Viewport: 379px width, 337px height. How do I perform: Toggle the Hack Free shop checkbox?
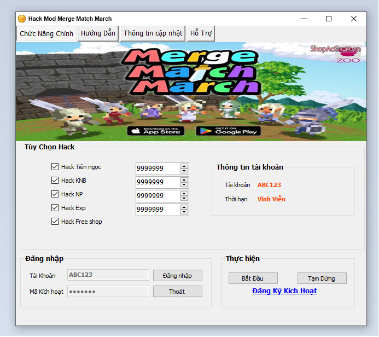click(x=55, y=221)
